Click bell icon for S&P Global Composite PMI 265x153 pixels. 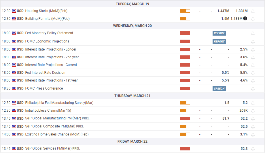point(253,127)
